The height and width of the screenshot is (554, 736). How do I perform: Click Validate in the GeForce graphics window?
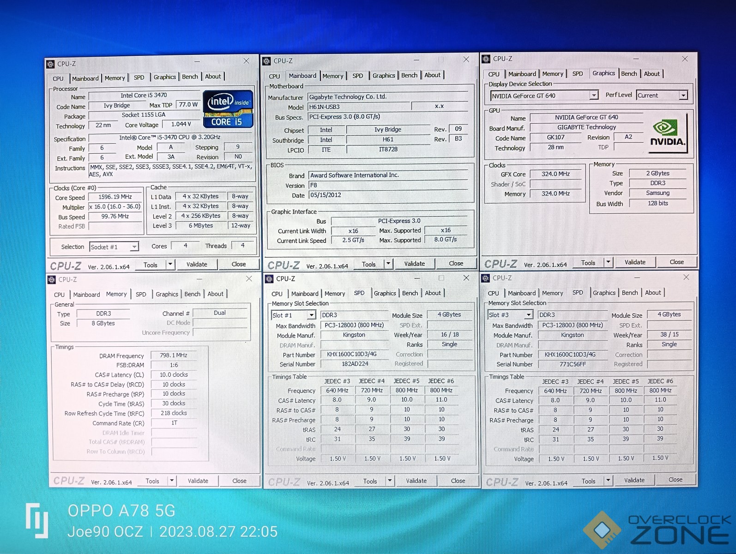pyautogui.click(x=635, y=262)
